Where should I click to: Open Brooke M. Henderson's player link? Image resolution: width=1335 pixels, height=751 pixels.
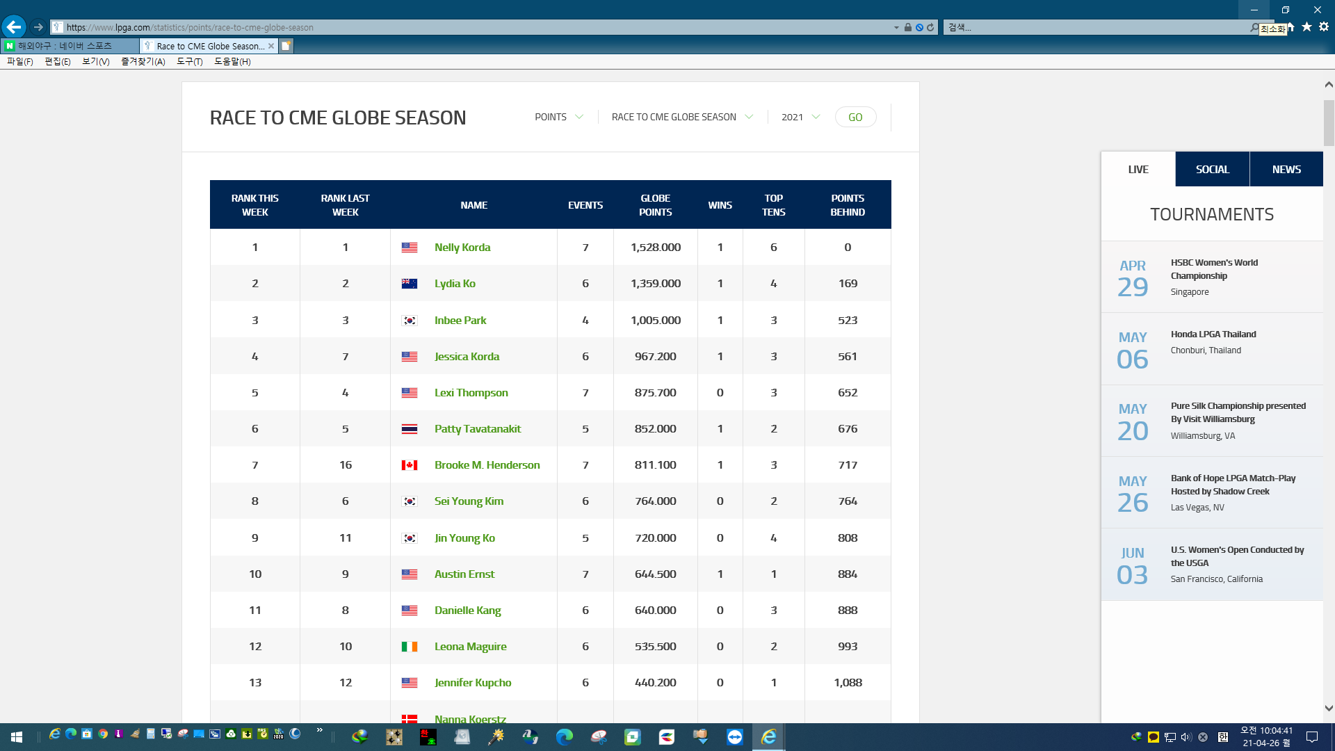click(487, 465)
